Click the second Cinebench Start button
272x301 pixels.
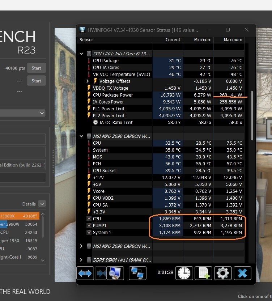(36, 81)
